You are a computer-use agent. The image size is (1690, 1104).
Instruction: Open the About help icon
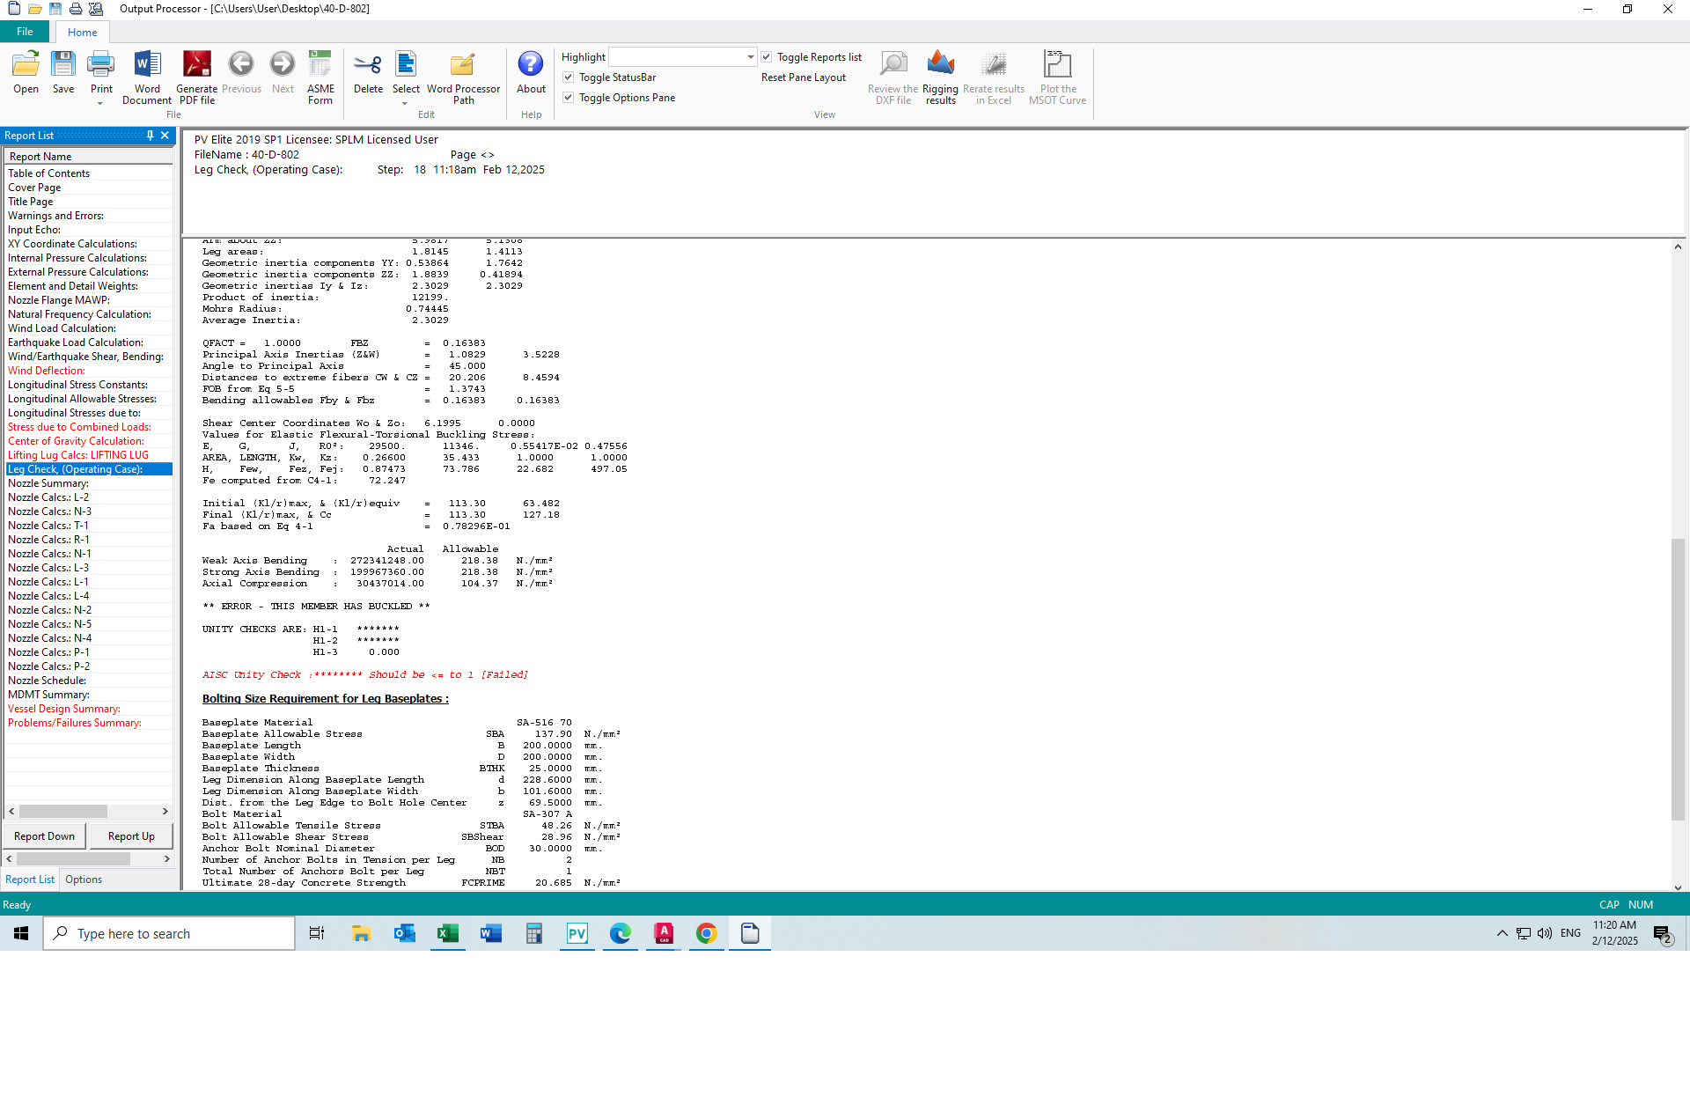point(531,72)
